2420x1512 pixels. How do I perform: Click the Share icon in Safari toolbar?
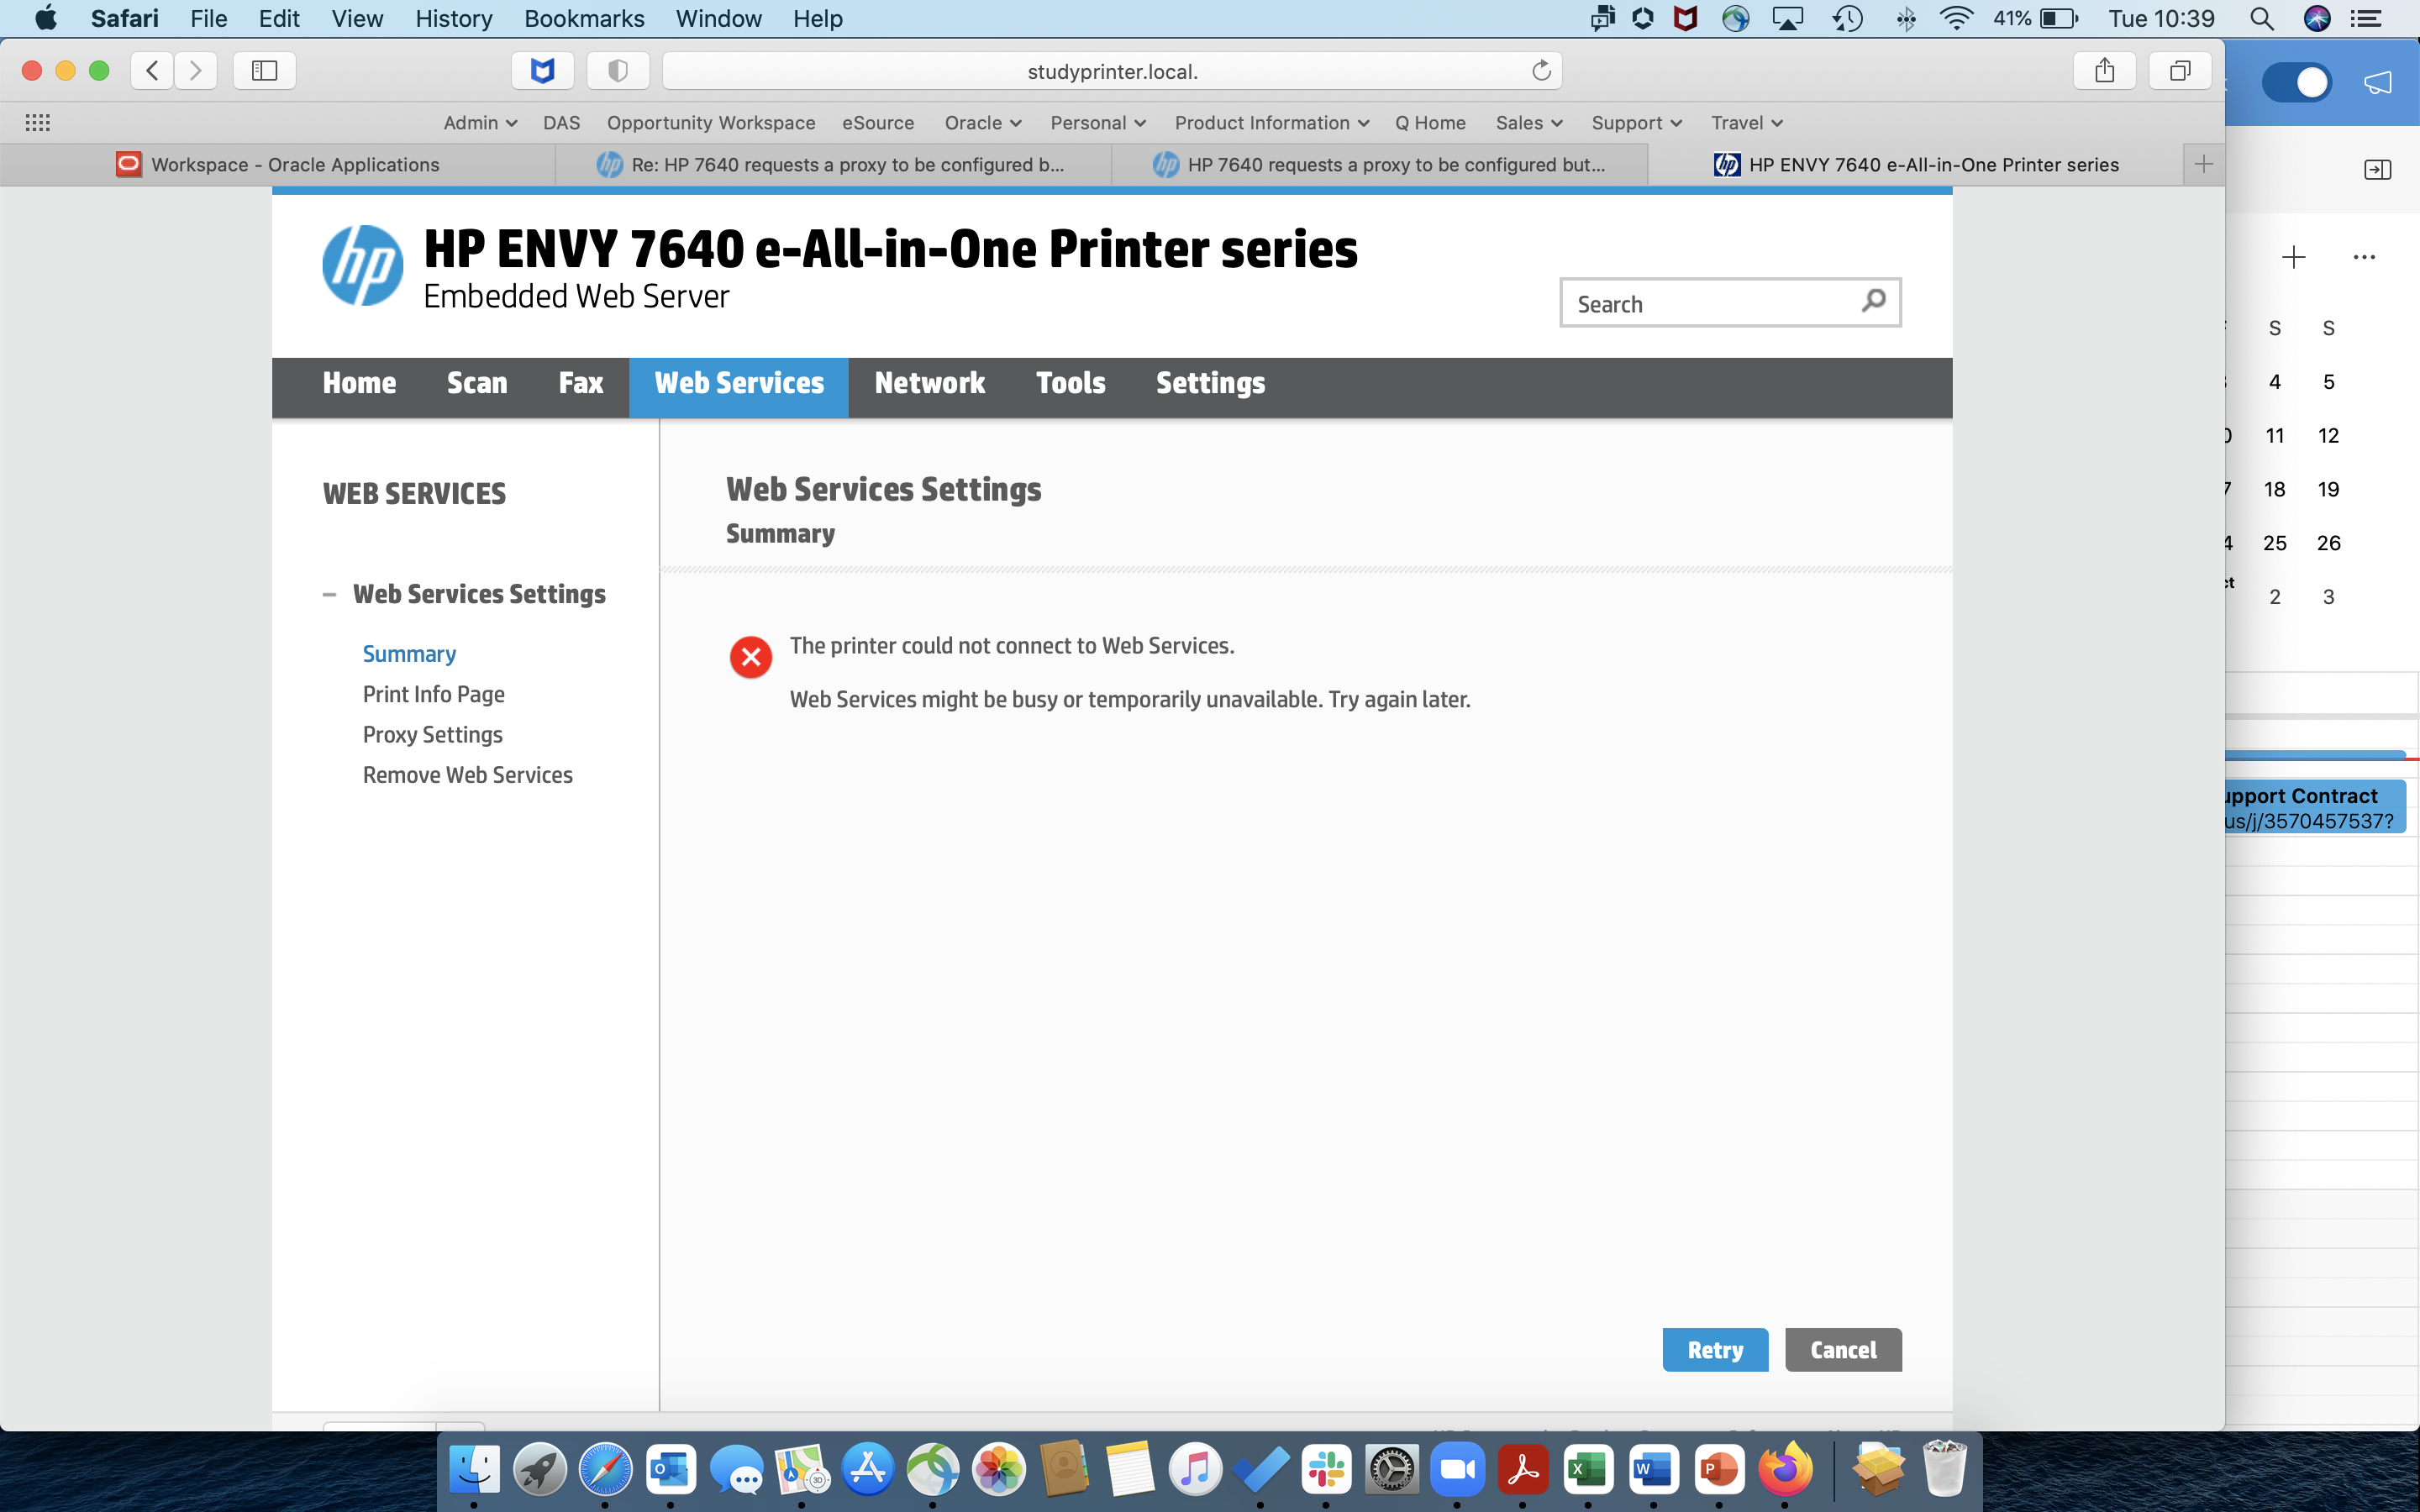click(2105, 71)
